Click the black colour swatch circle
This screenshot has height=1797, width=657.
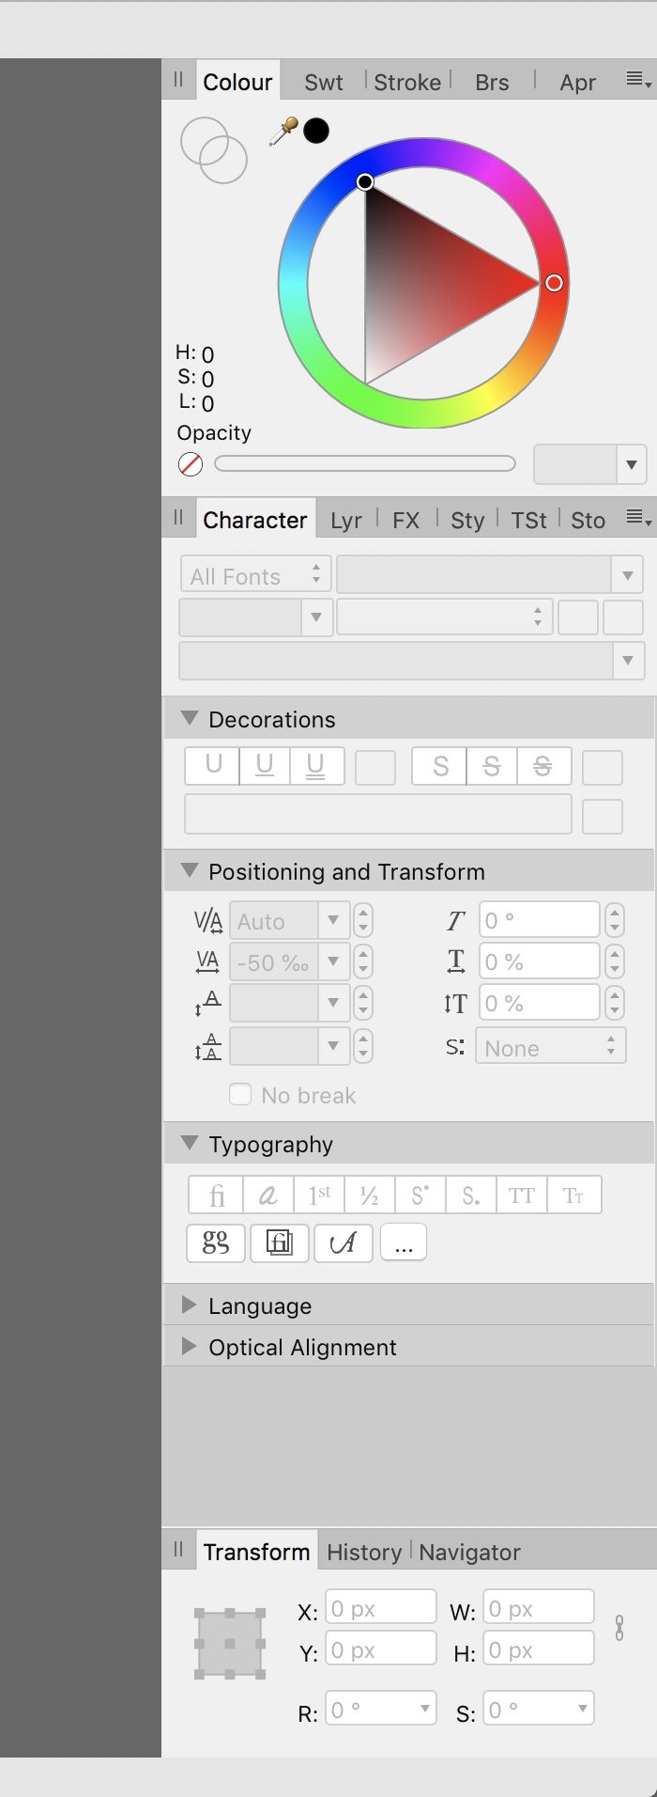click(316, 131)
